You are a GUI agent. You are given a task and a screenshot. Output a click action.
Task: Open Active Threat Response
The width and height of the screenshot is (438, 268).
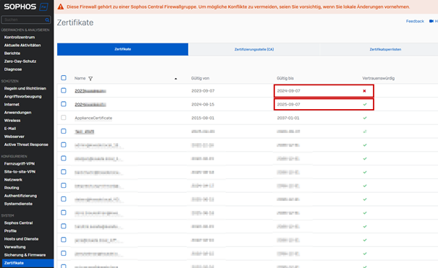[x=26, y=144]
